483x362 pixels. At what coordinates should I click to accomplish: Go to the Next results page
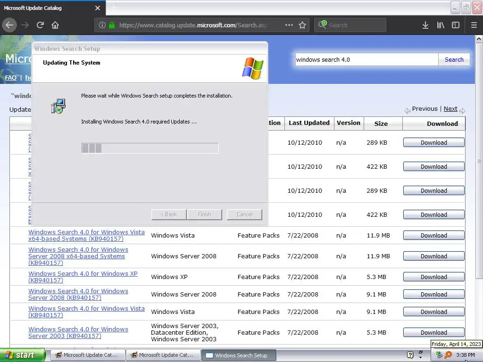click(450, 109)
